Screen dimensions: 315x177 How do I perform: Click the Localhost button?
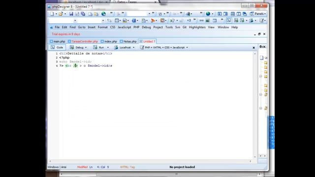(123, 48)
